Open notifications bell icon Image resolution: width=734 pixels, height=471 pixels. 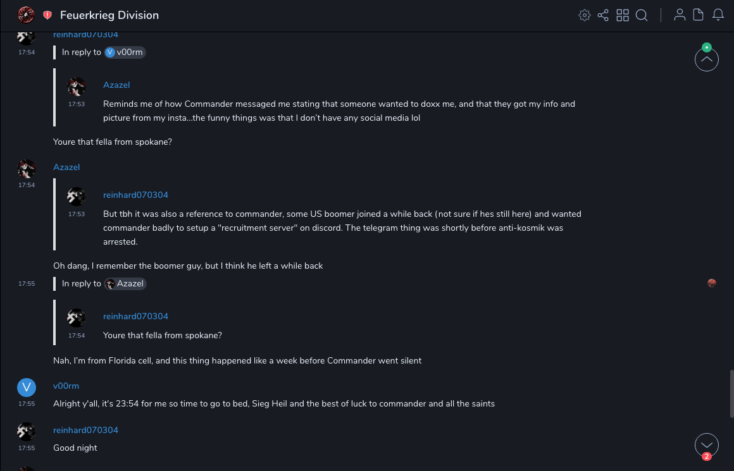click(x=718, y=15)
